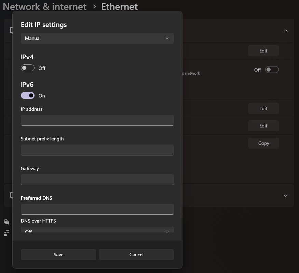Click the Edit IP settings heading
299x273 pixels.
44,25
